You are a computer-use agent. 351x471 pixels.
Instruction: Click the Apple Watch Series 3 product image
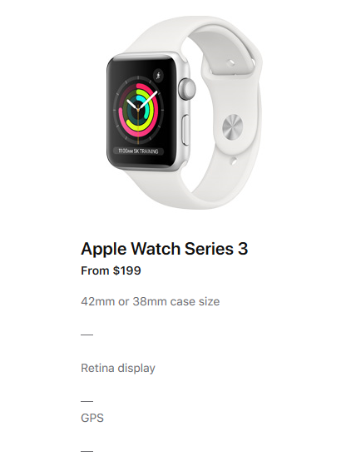pos(185,112)
